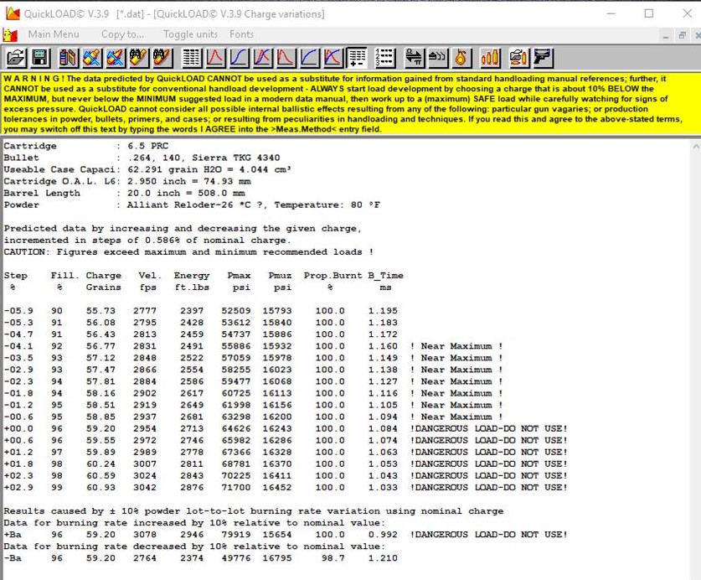701x580 pixels.
Task: Click the yellow WARNING notice text
Action: coord(343,104)
